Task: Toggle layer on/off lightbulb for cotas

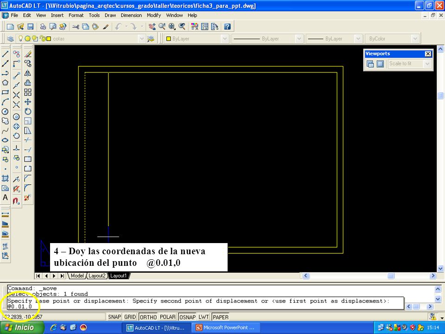Action: (20, 39)
